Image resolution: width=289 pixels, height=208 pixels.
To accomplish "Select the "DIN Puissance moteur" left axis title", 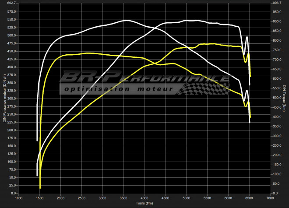I will tap(5, 99).
